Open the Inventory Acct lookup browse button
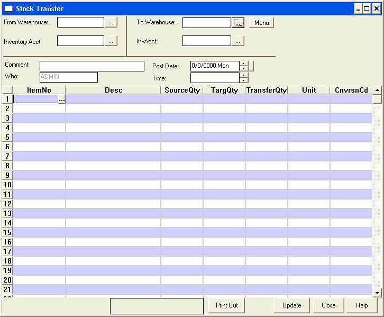This screenshot has width=384, height=317. click(x=111, y=41)
